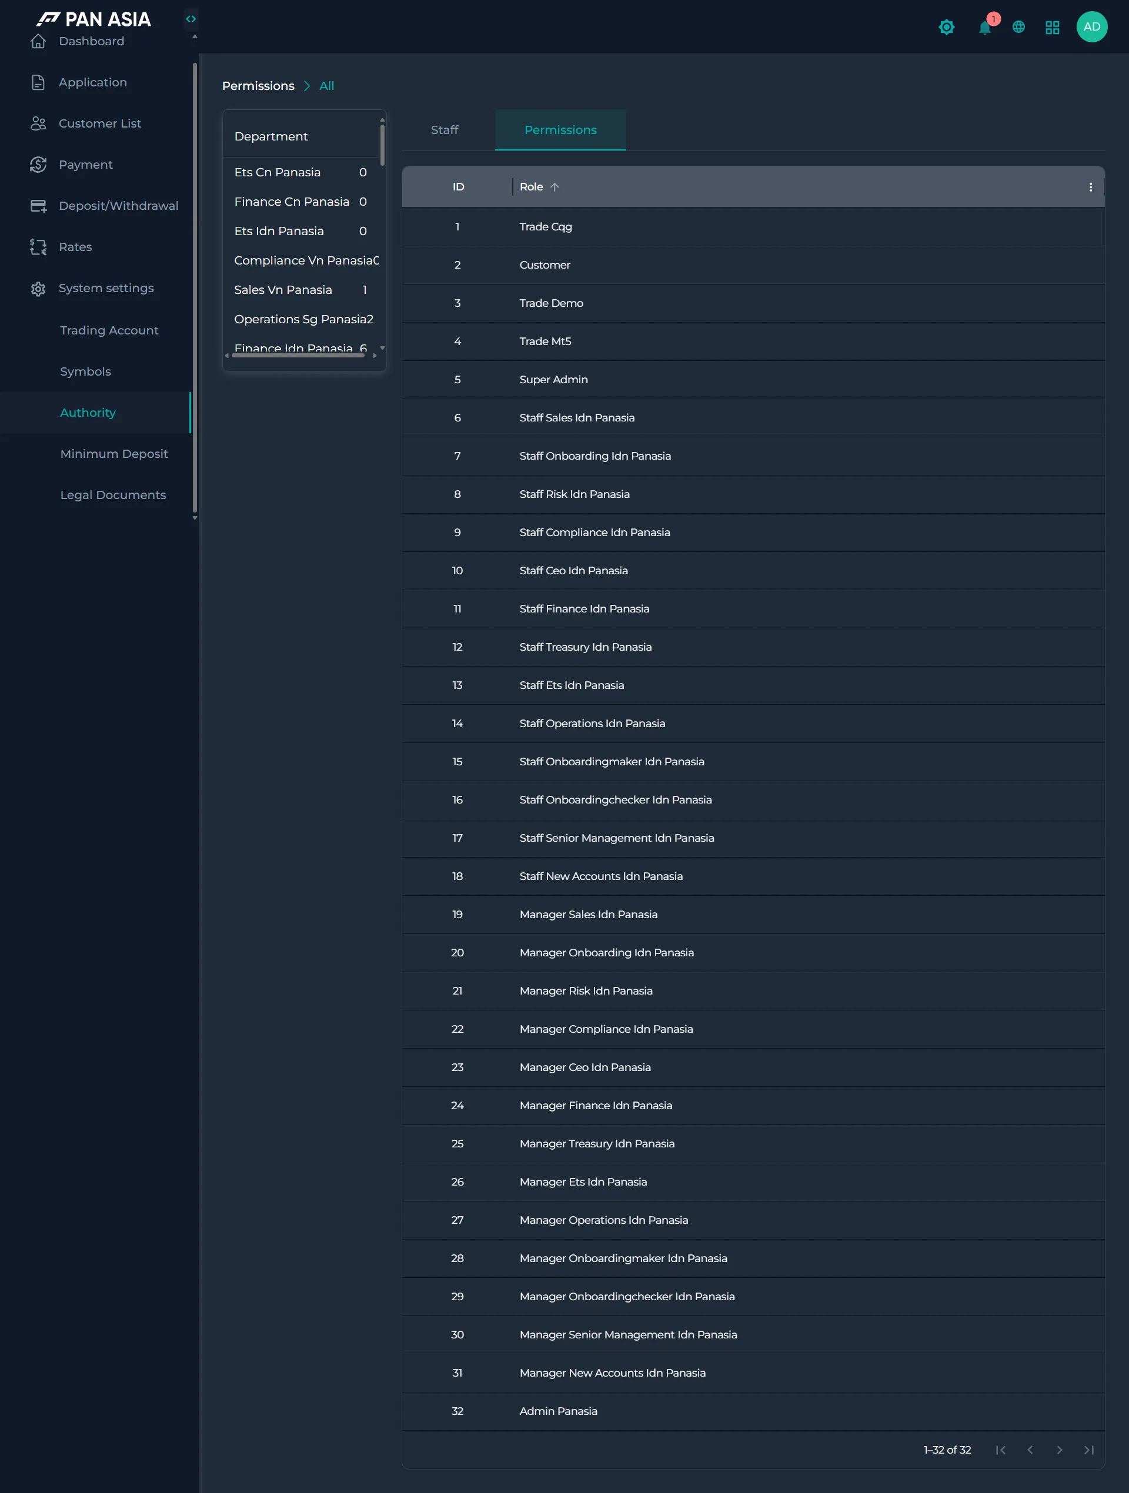Click the All breadcrumb link
This screenshot has width=1129, height=1493.
pyautogui.click(x=327, y=86)
